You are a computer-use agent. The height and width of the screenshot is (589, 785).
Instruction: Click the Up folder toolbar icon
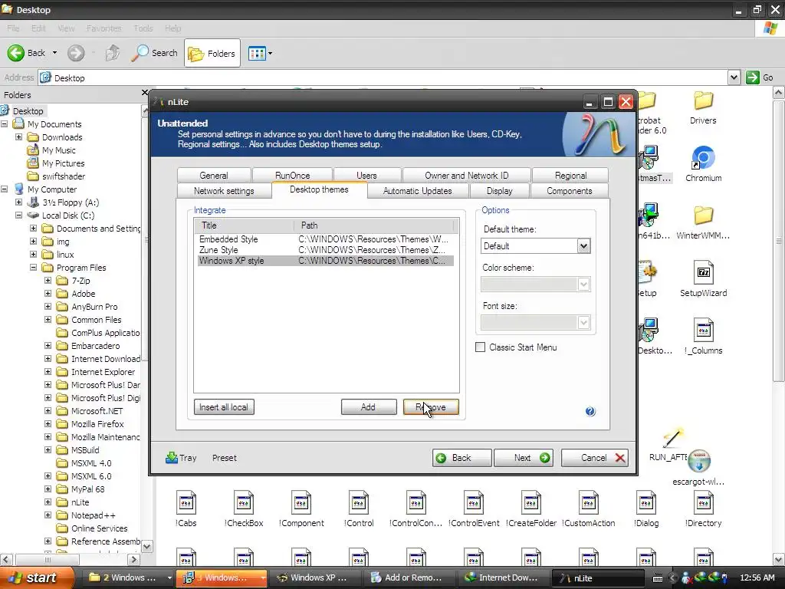coord(113,53)
